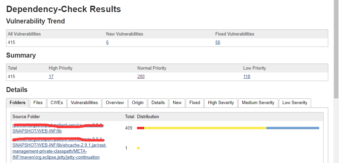Screen dimensions: 339x163
Task: Open the Origin tab
Action: pos(138,103)
